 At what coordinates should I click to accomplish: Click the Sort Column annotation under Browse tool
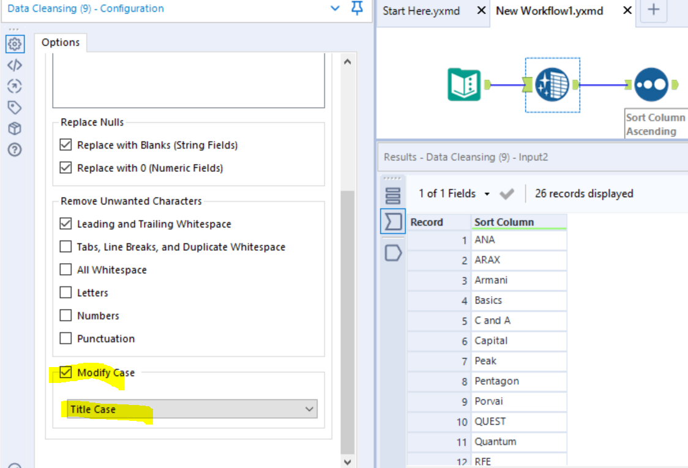[x=655, y=123]
